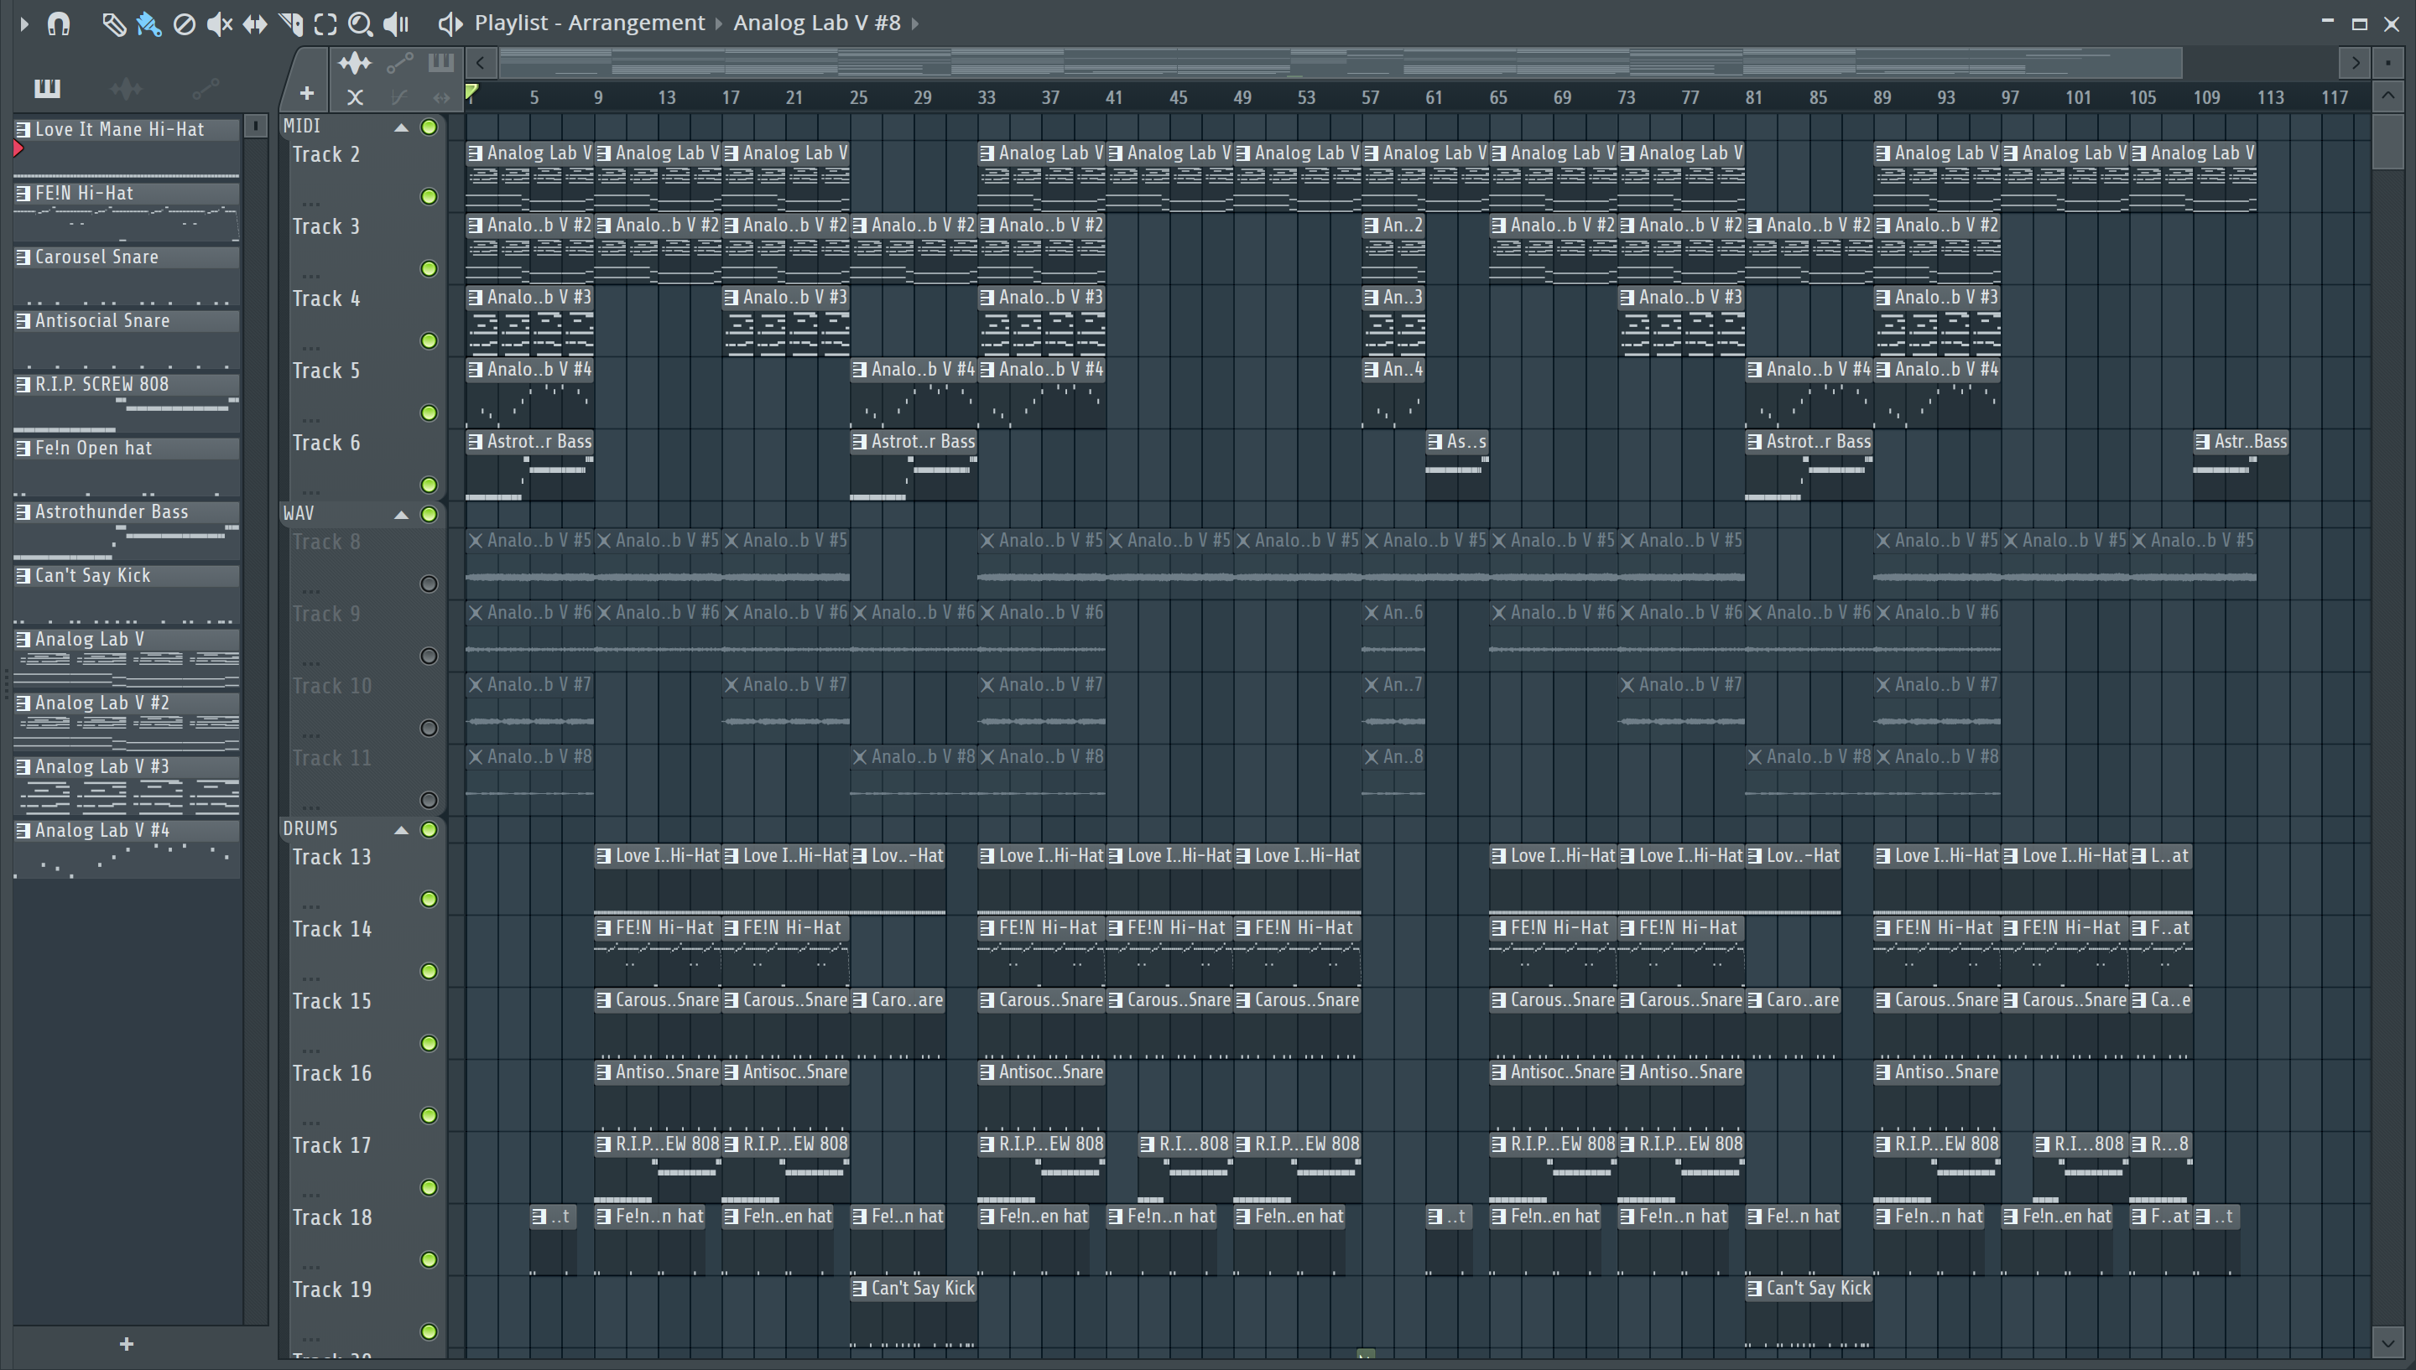Mute the DRUMS group green LED

pos(430,830)
